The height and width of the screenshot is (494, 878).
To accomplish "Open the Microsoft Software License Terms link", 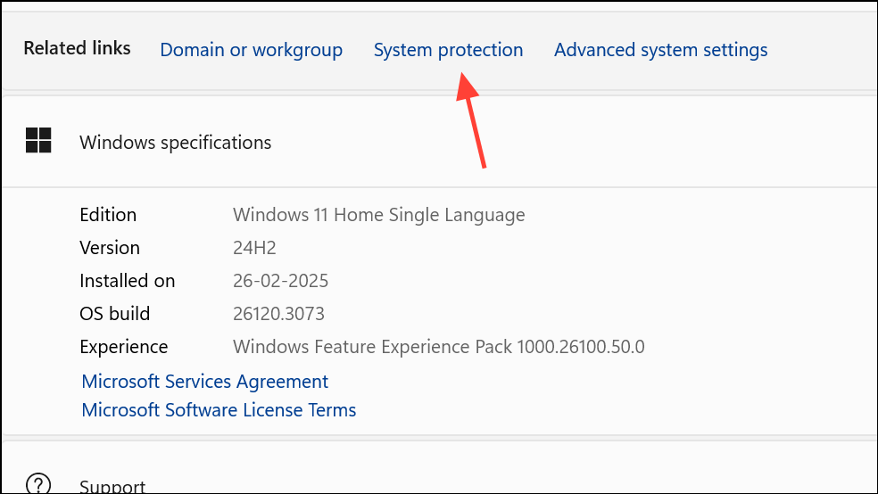I will tap(219, 410).
